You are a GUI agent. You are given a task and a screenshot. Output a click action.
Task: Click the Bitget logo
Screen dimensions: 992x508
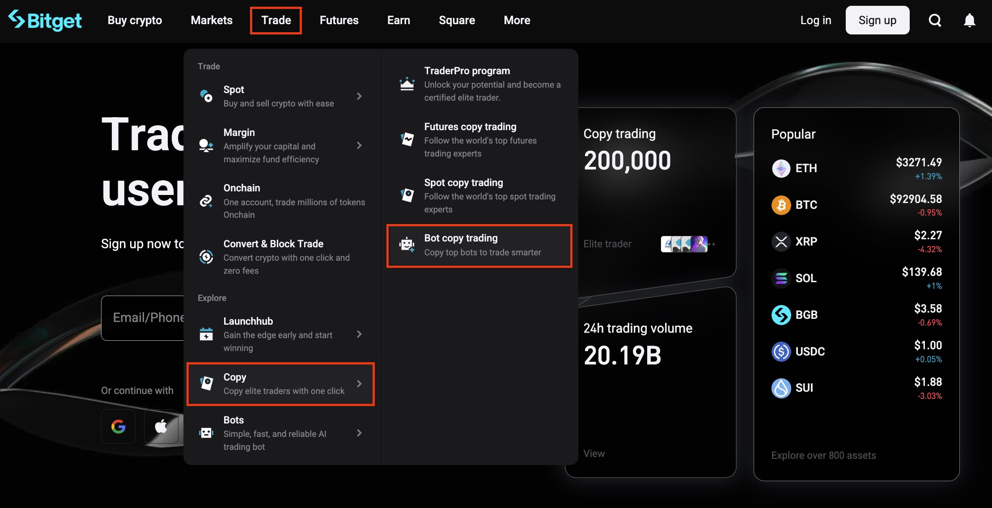45,20
